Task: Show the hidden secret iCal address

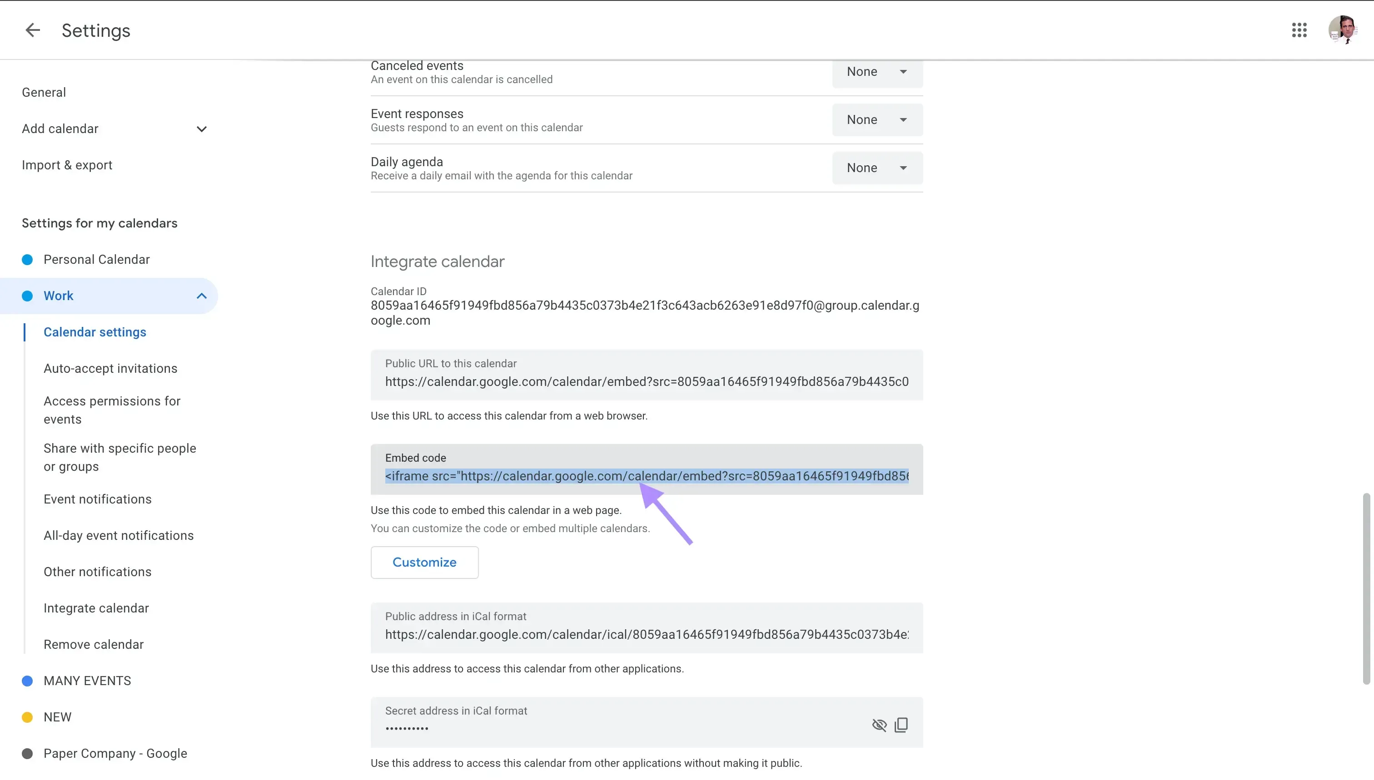Action: click(879, 724)
